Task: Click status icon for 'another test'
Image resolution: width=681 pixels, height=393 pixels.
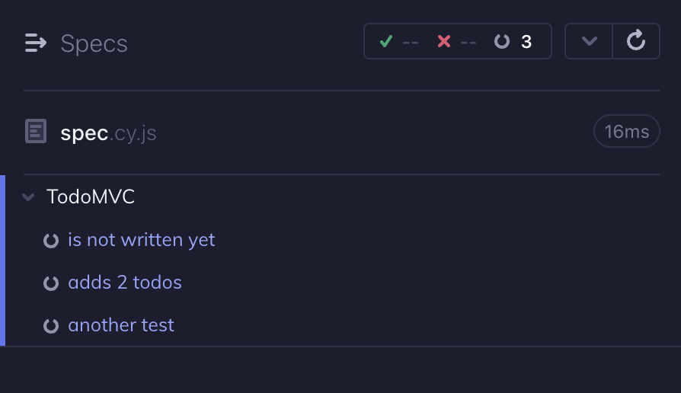Action: pyautogui.click(x=51, y=326)
